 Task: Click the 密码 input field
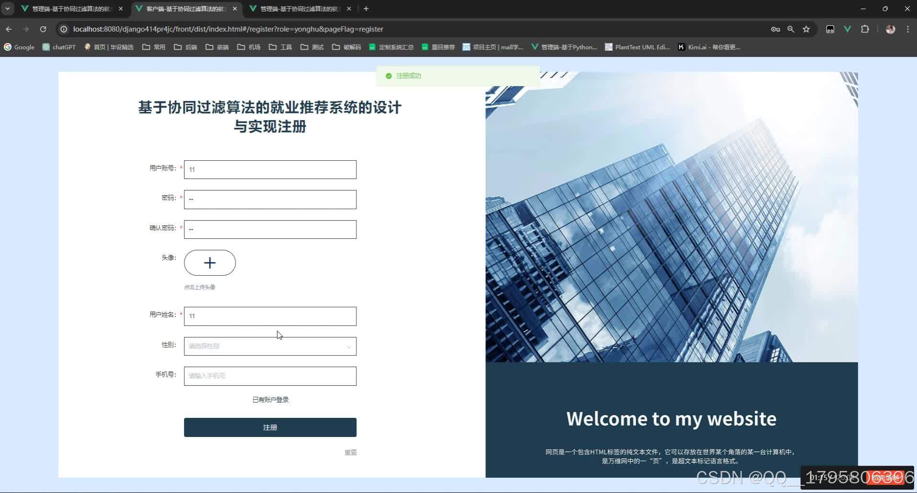point(270,200)
